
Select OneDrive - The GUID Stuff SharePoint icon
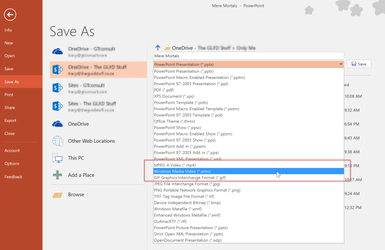point(58,70)
